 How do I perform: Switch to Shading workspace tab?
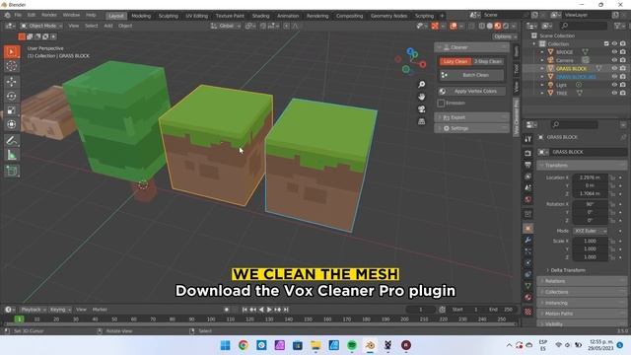pyautogui.click(x=260, y=16)
